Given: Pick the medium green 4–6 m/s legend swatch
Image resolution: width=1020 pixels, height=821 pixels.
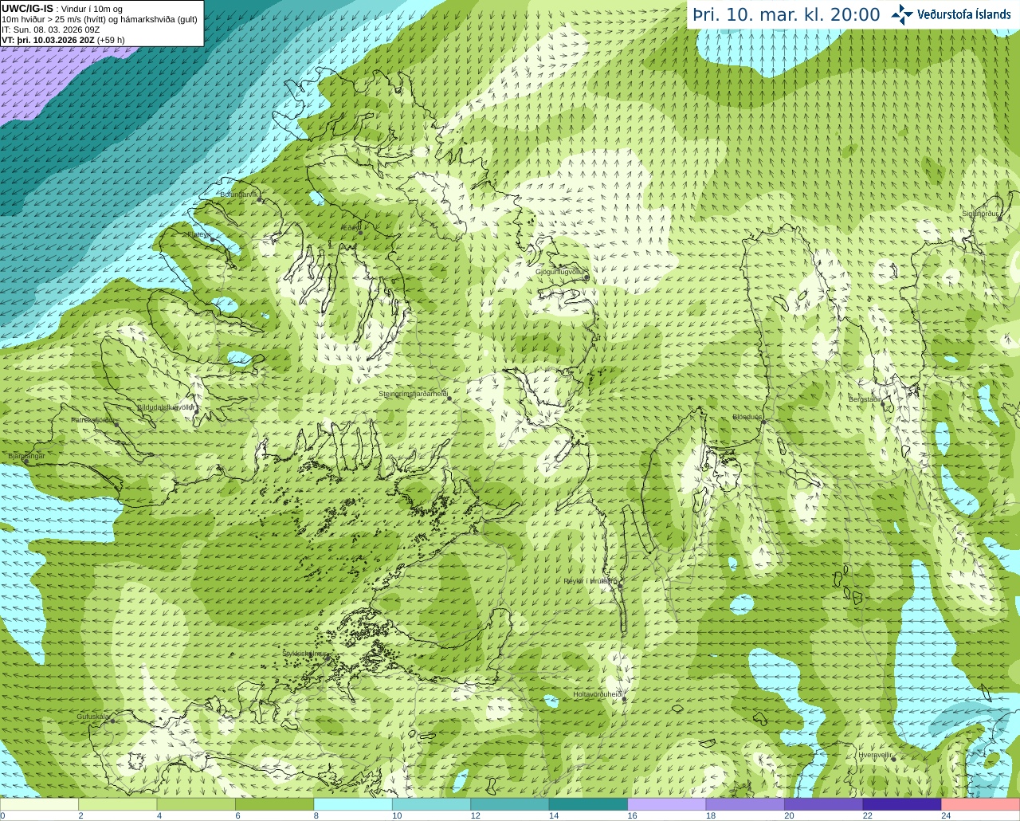Looking at the screenshot, I should [196, 804].
